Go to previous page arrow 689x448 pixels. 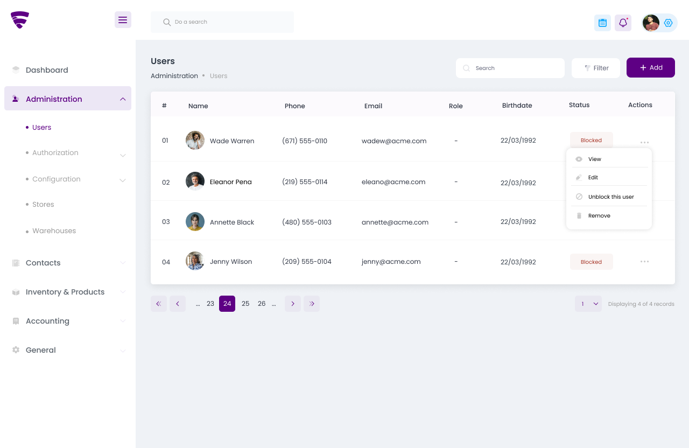coord(178,304)
